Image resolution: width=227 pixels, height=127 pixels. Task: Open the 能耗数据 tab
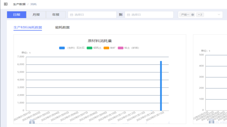click(x=62, y=27)
